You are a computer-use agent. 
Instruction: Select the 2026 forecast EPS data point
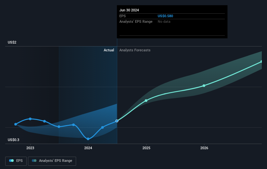(x=204, y=85)
